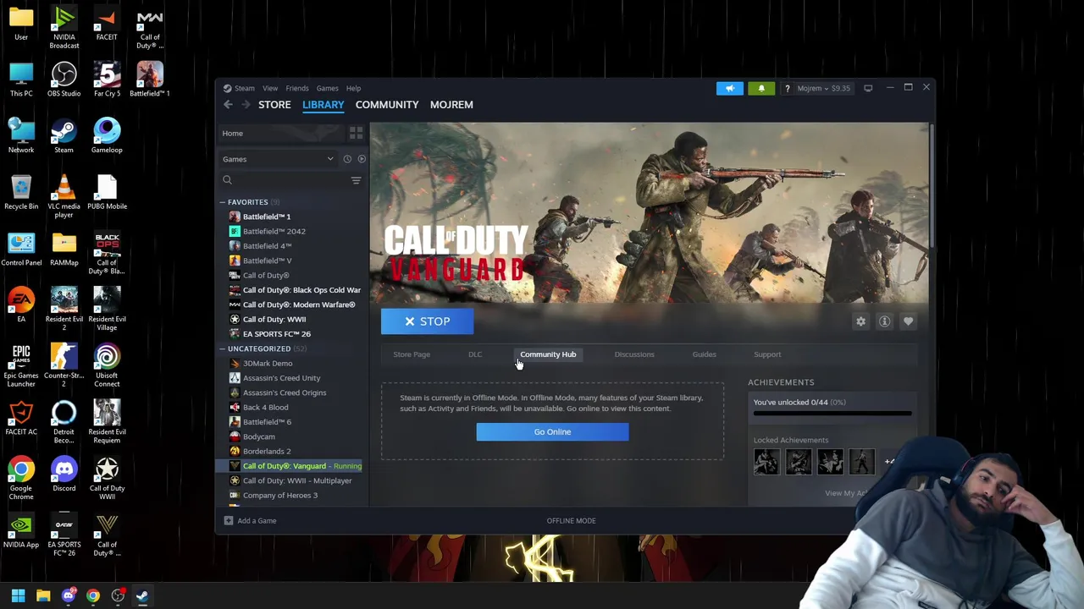Show game info via the info icon

pos(884,321)
